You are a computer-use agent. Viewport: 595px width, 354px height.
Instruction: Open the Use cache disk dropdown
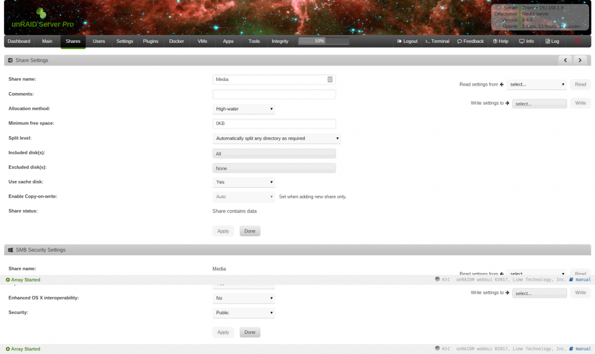click(x=243, y=182)
